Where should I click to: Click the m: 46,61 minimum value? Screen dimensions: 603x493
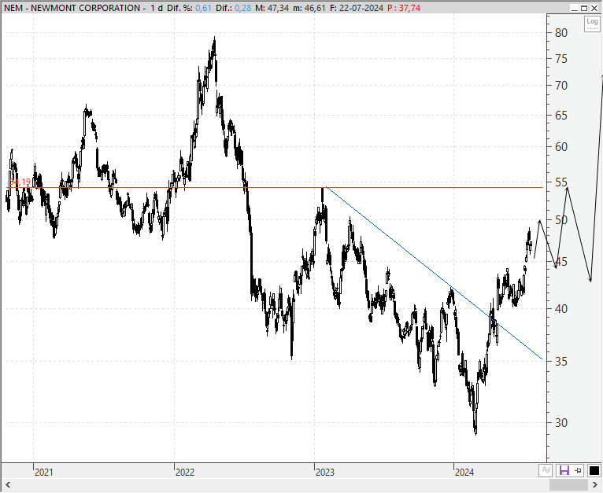coord(309,8)
